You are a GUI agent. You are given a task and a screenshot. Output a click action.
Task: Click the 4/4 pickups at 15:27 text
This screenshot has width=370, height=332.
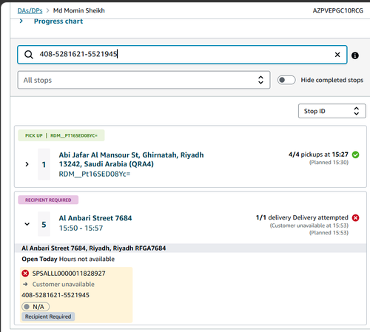(x=318, y=155)
